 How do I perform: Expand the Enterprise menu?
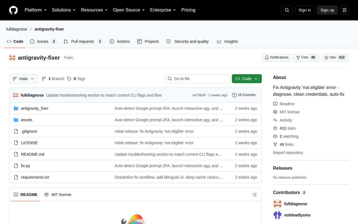click(x=163, y=10)
